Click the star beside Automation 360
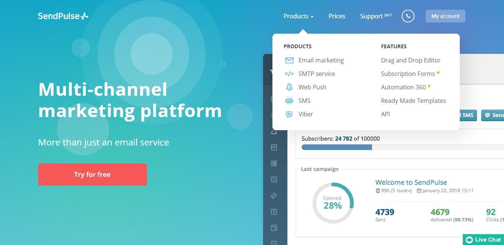Image resolution: width=504 pixels, height=245 pixels. click(x=429, y=86)
